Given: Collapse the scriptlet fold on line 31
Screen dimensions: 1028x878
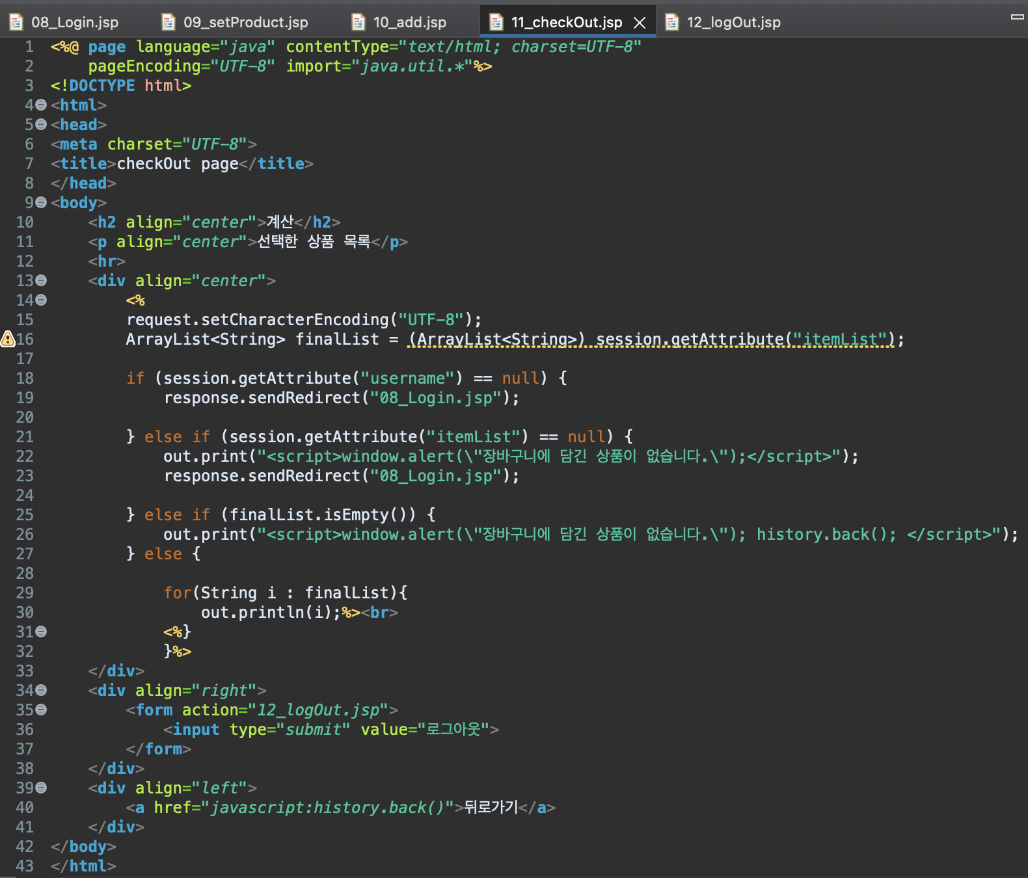Looking at the screenshot, I should [x=41, y=632].
